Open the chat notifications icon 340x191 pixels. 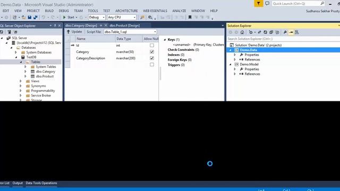point(267,4)
